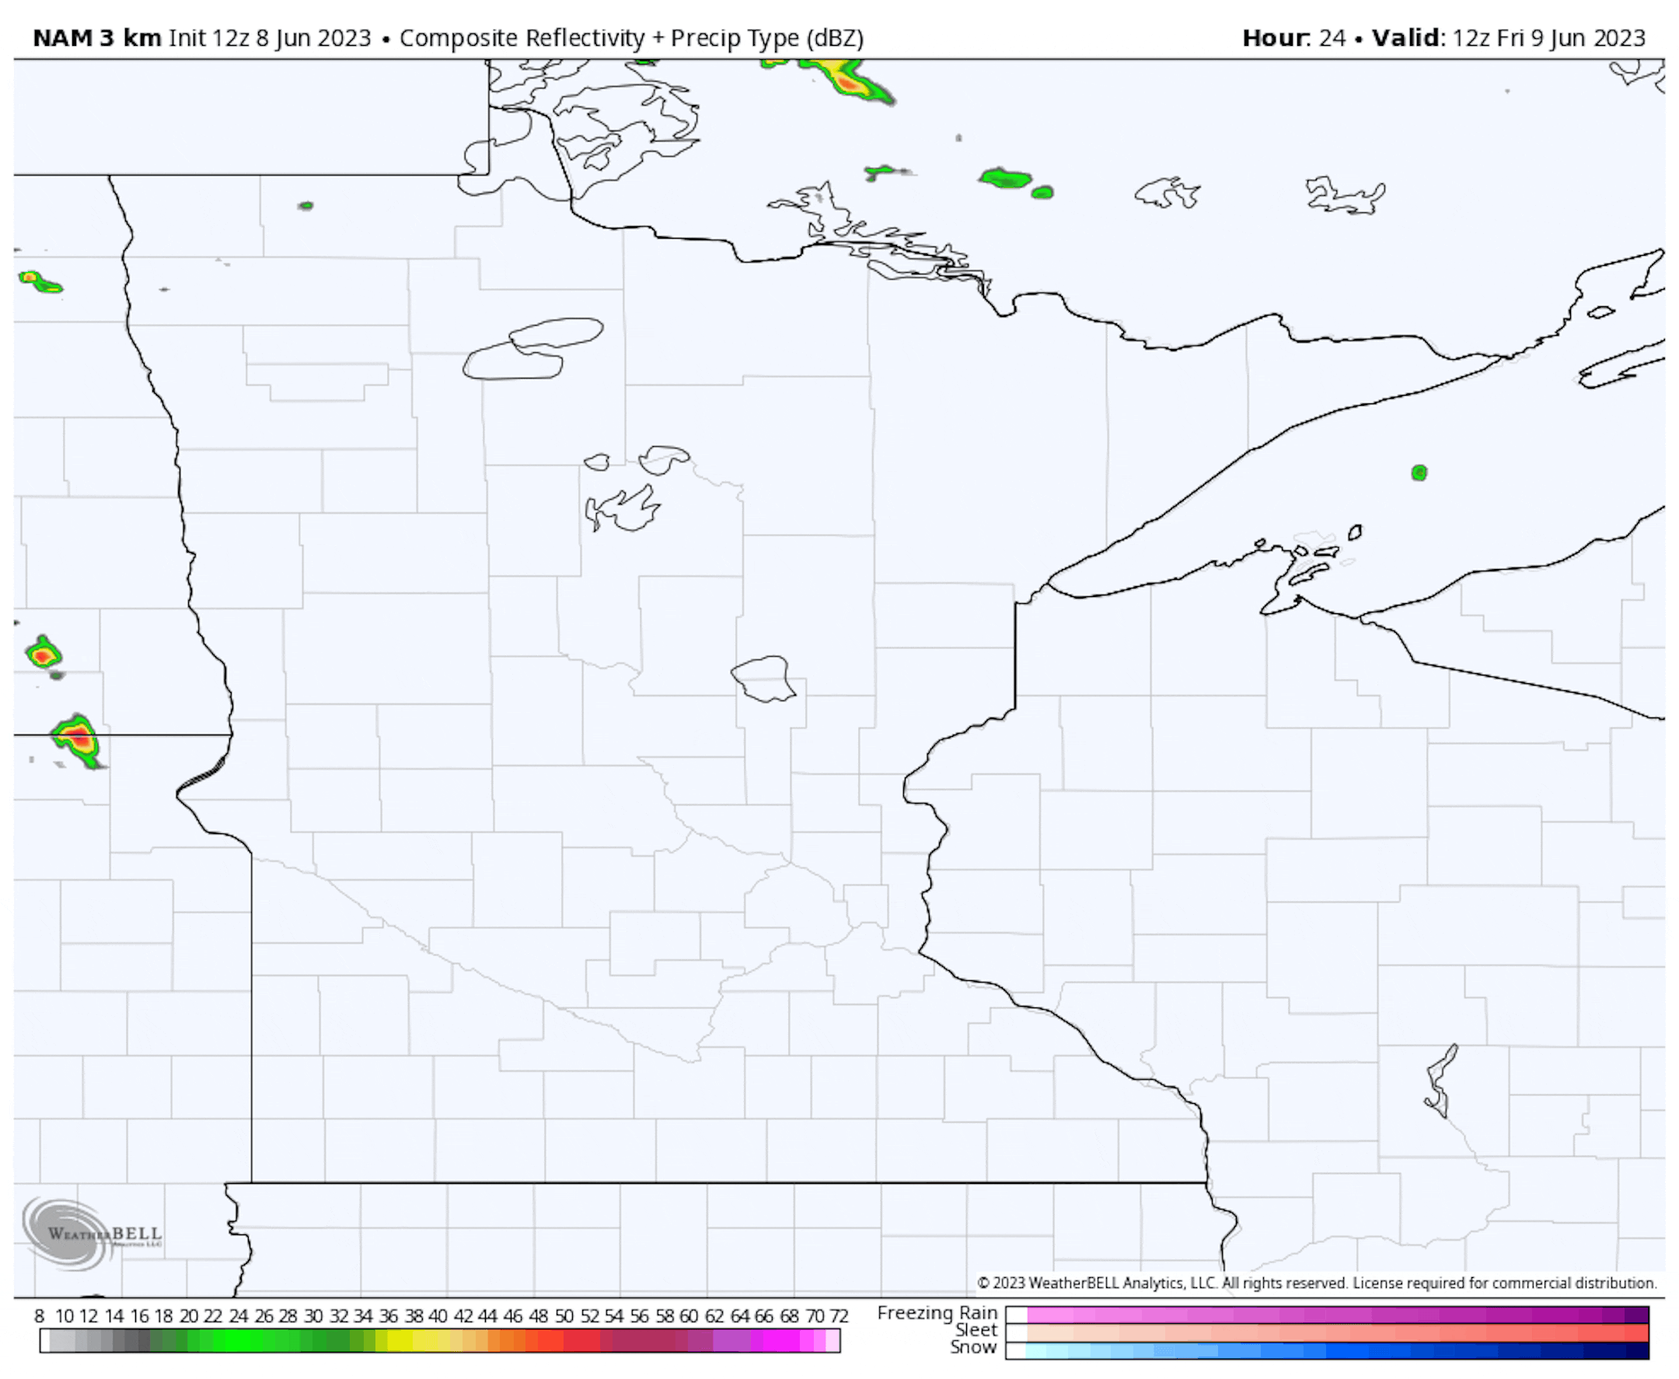Click the WeatherBELL Analytics copyright notice
Image resolution: width=1679 pixels, height=1379 pixels.
1316,1283
